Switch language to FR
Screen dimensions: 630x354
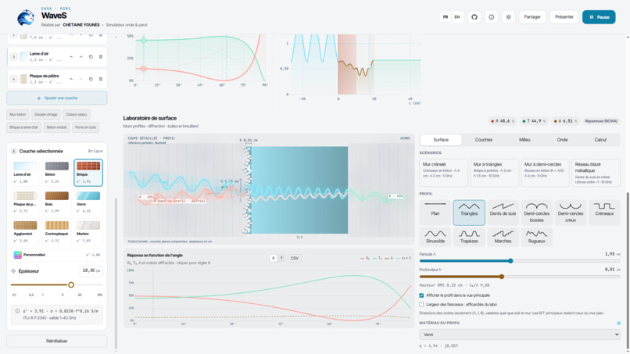pyautogui.click(x=446, y=17)
